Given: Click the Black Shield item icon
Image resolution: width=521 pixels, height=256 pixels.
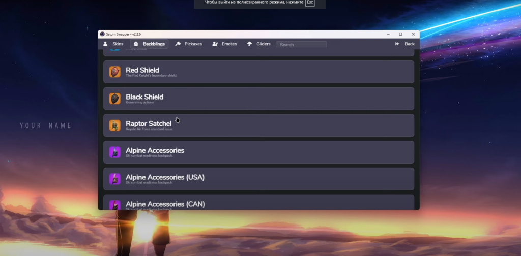Looking at the screenshot, I should (115, 99).
